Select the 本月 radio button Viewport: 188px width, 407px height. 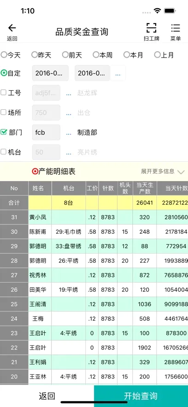click(x=126, y=55)
